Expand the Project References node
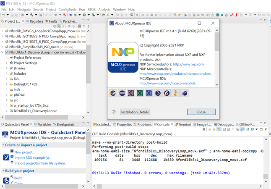Viewport: 271px width, 189px height. click(x=7, y=58)
